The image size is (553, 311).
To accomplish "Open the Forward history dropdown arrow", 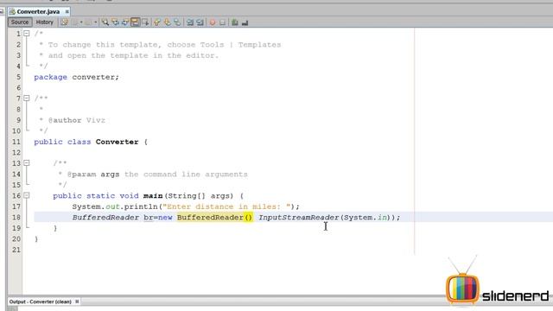I will pos(95,22).
